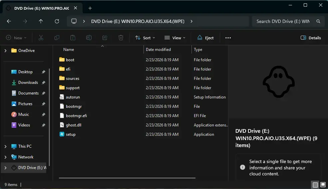Sort by the Name column header
The height and width of the screenshot is (189, 328).
click(x=69, y=50)
